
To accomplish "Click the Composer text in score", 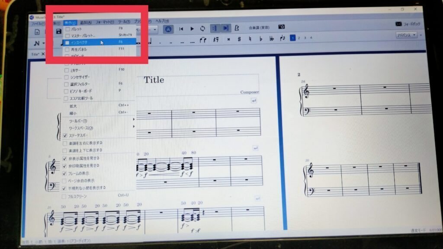I will click(250, 92).
